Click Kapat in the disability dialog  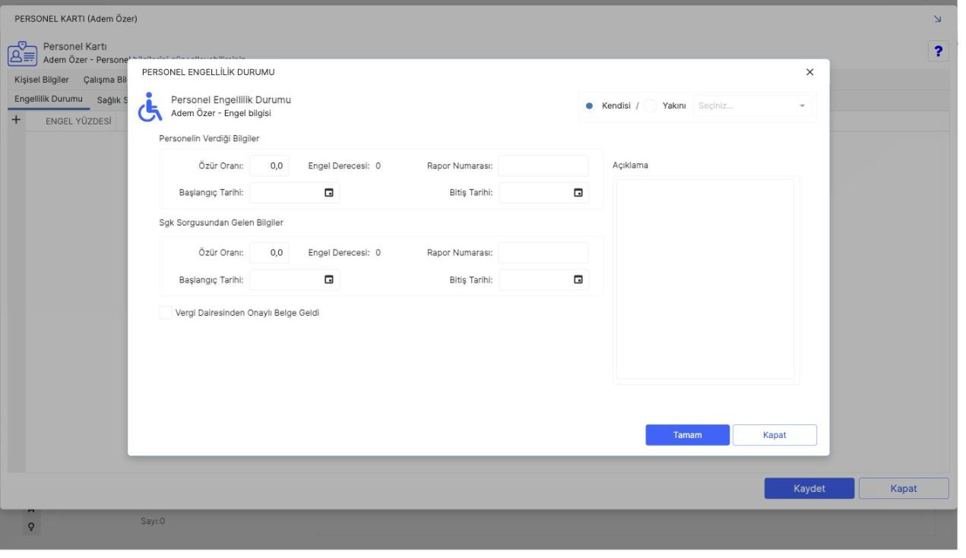coord(774,435)
